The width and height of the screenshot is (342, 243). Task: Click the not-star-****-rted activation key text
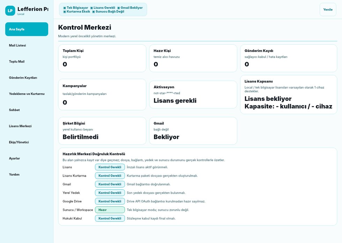point(167,93)
